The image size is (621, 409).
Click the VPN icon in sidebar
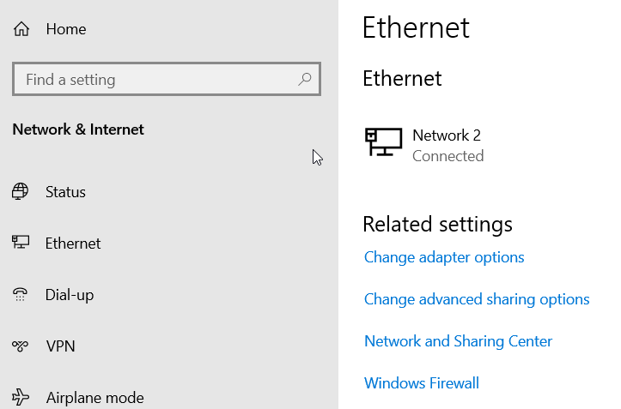pos(21,346)
